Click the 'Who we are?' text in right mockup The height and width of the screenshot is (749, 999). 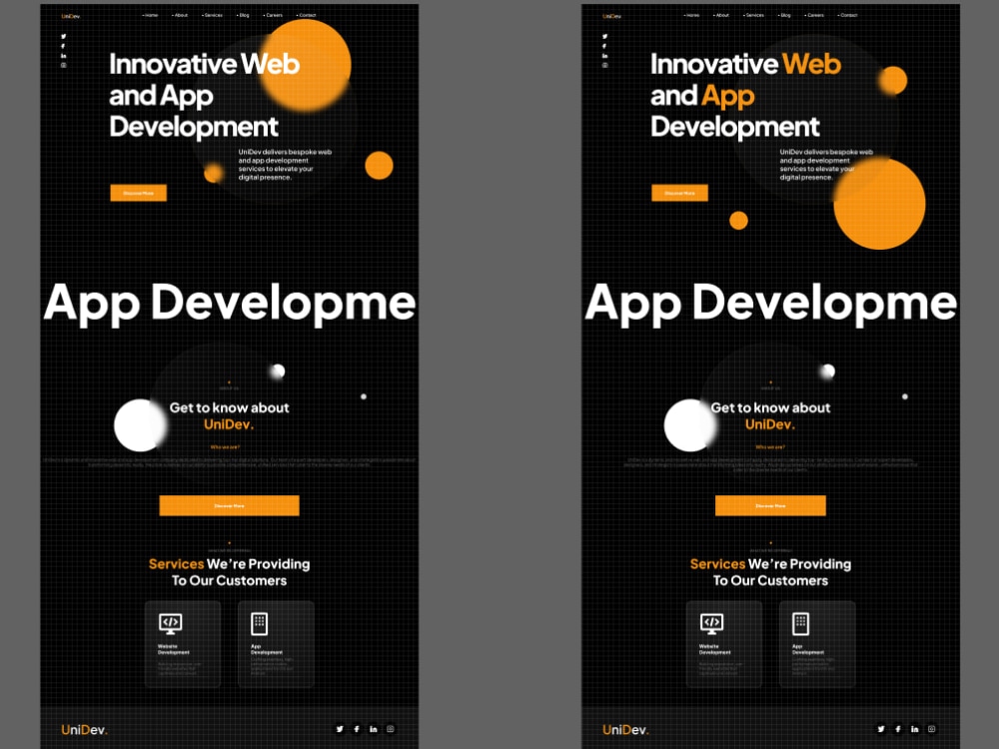tap(770, 447)
